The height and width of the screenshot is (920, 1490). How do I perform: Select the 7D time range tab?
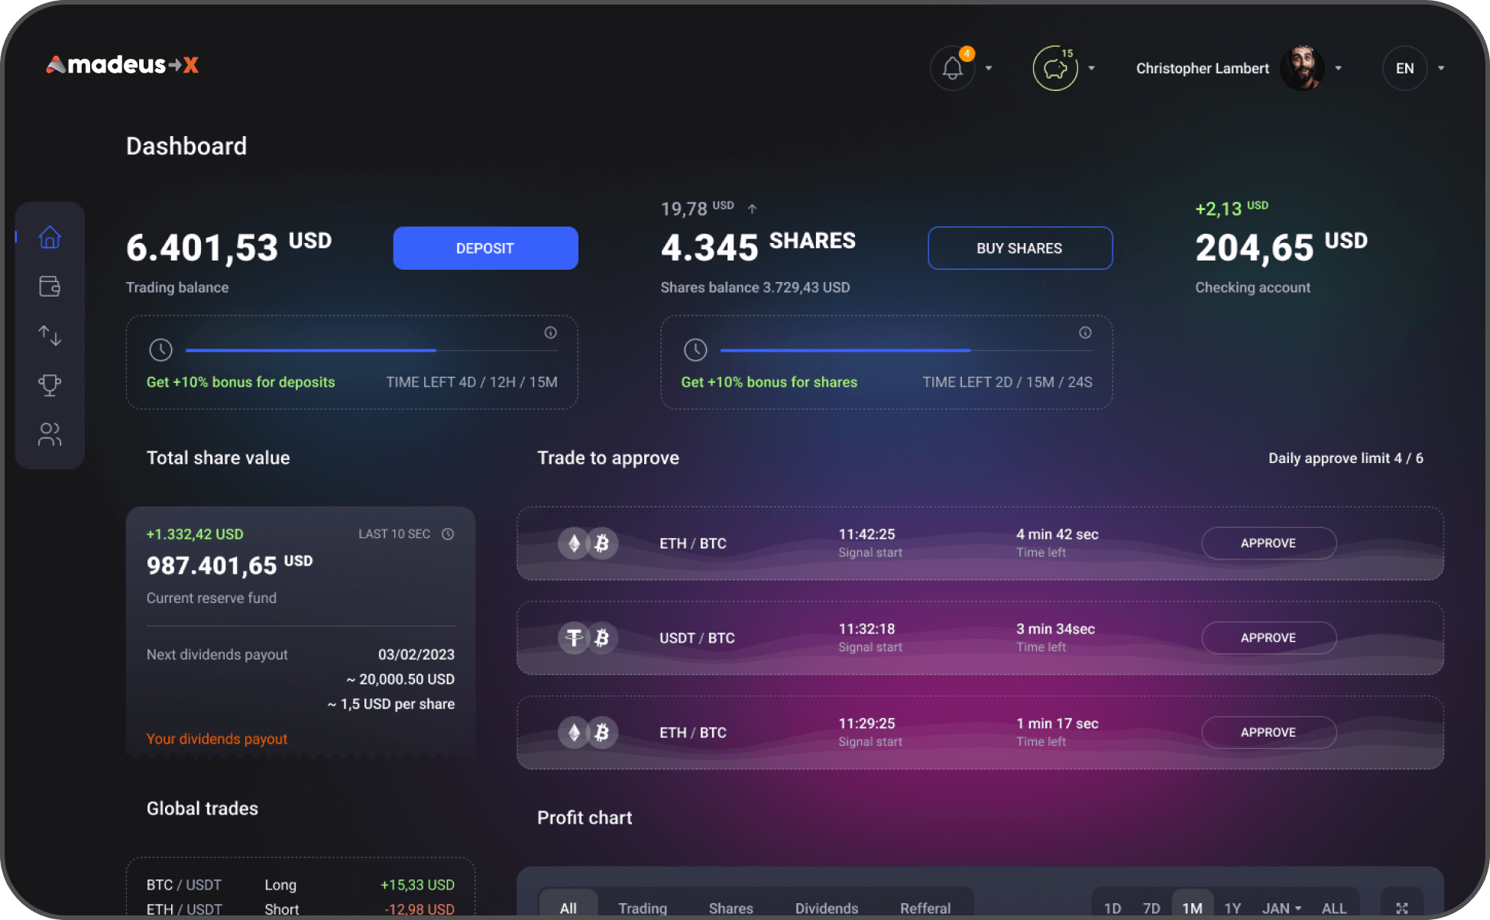[x=1151, y=908]
